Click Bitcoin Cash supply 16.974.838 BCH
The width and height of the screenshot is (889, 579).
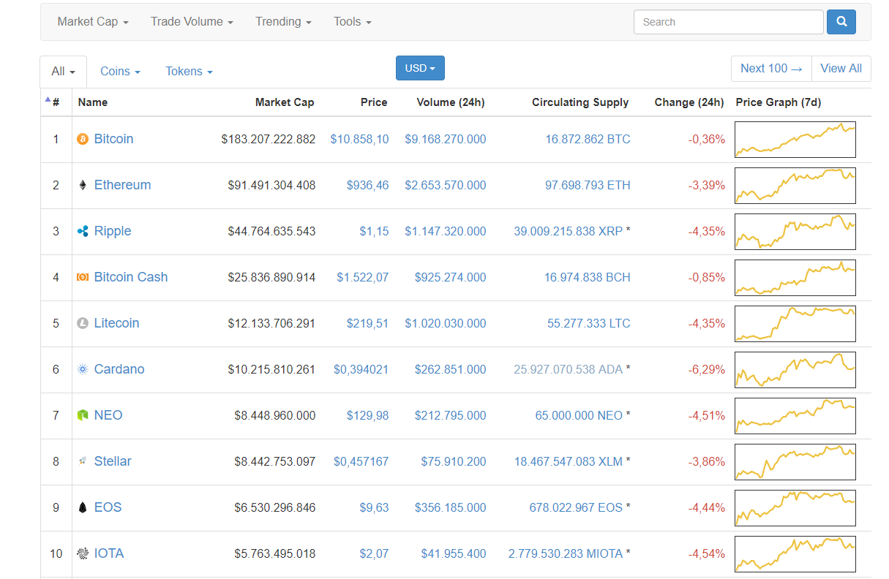pos(587,277)
